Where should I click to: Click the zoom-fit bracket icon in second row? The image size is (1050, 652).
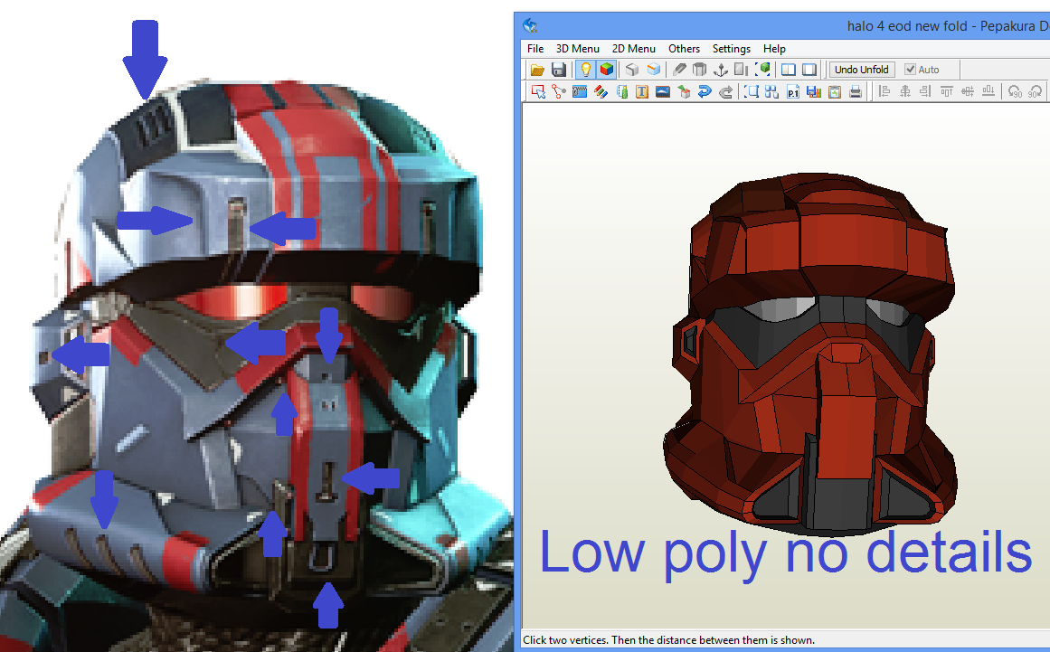click(752, 91)
